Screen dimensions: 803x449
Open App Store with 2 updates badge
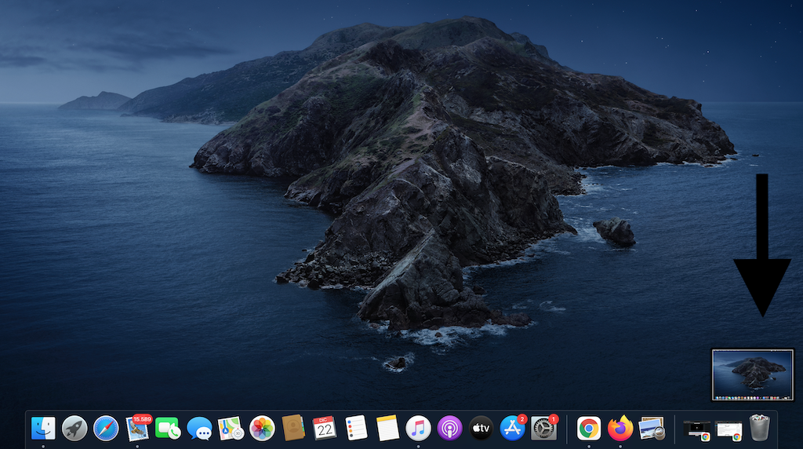point(513,428)
